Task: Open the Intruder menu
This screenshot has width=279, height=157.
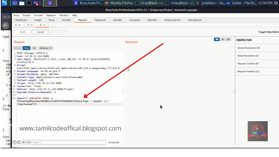Action: click(38, 15)
